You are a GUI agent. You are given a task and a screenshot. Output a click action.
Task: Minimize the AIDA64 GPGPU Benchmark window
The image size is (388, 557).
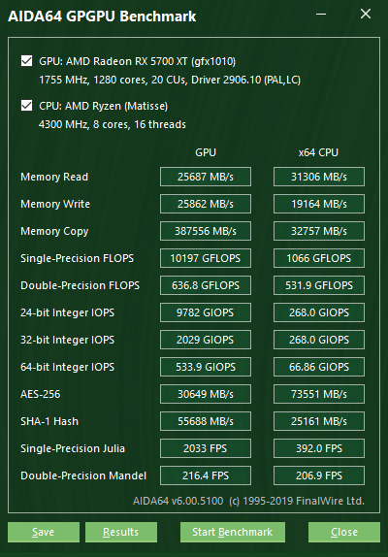coord(321,15)
